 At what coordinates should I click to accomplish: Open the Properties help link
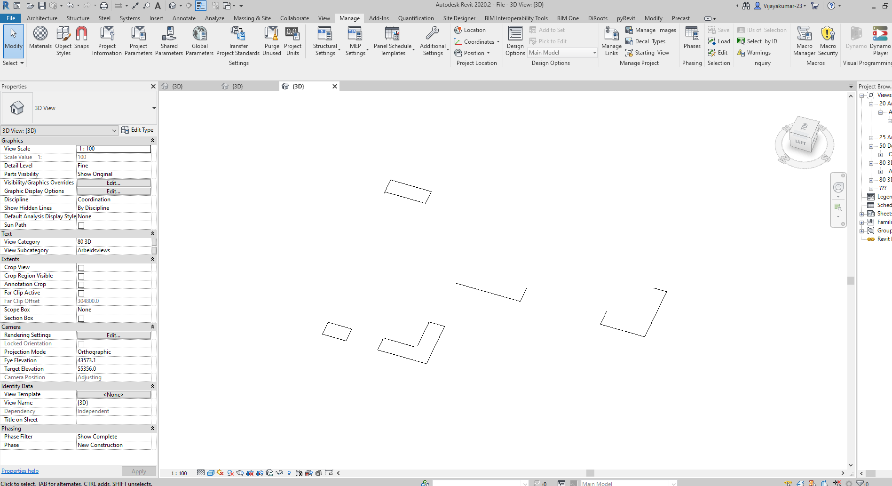click(20, 470)
